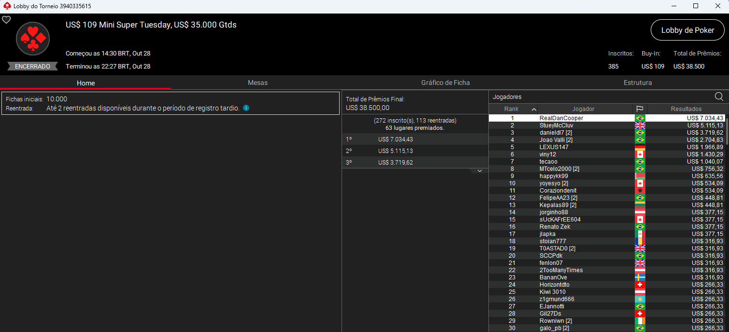Sort by the Resultados column header
The width and height of the screenshot is (729, 332).
(686, 109)
